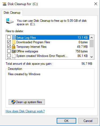Click the Disk Cleanup title bar icon
100x126 pixels.
click(x=4, y=4)
